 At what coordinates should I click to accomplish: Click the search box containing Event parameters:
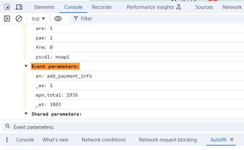coord(123,127)
